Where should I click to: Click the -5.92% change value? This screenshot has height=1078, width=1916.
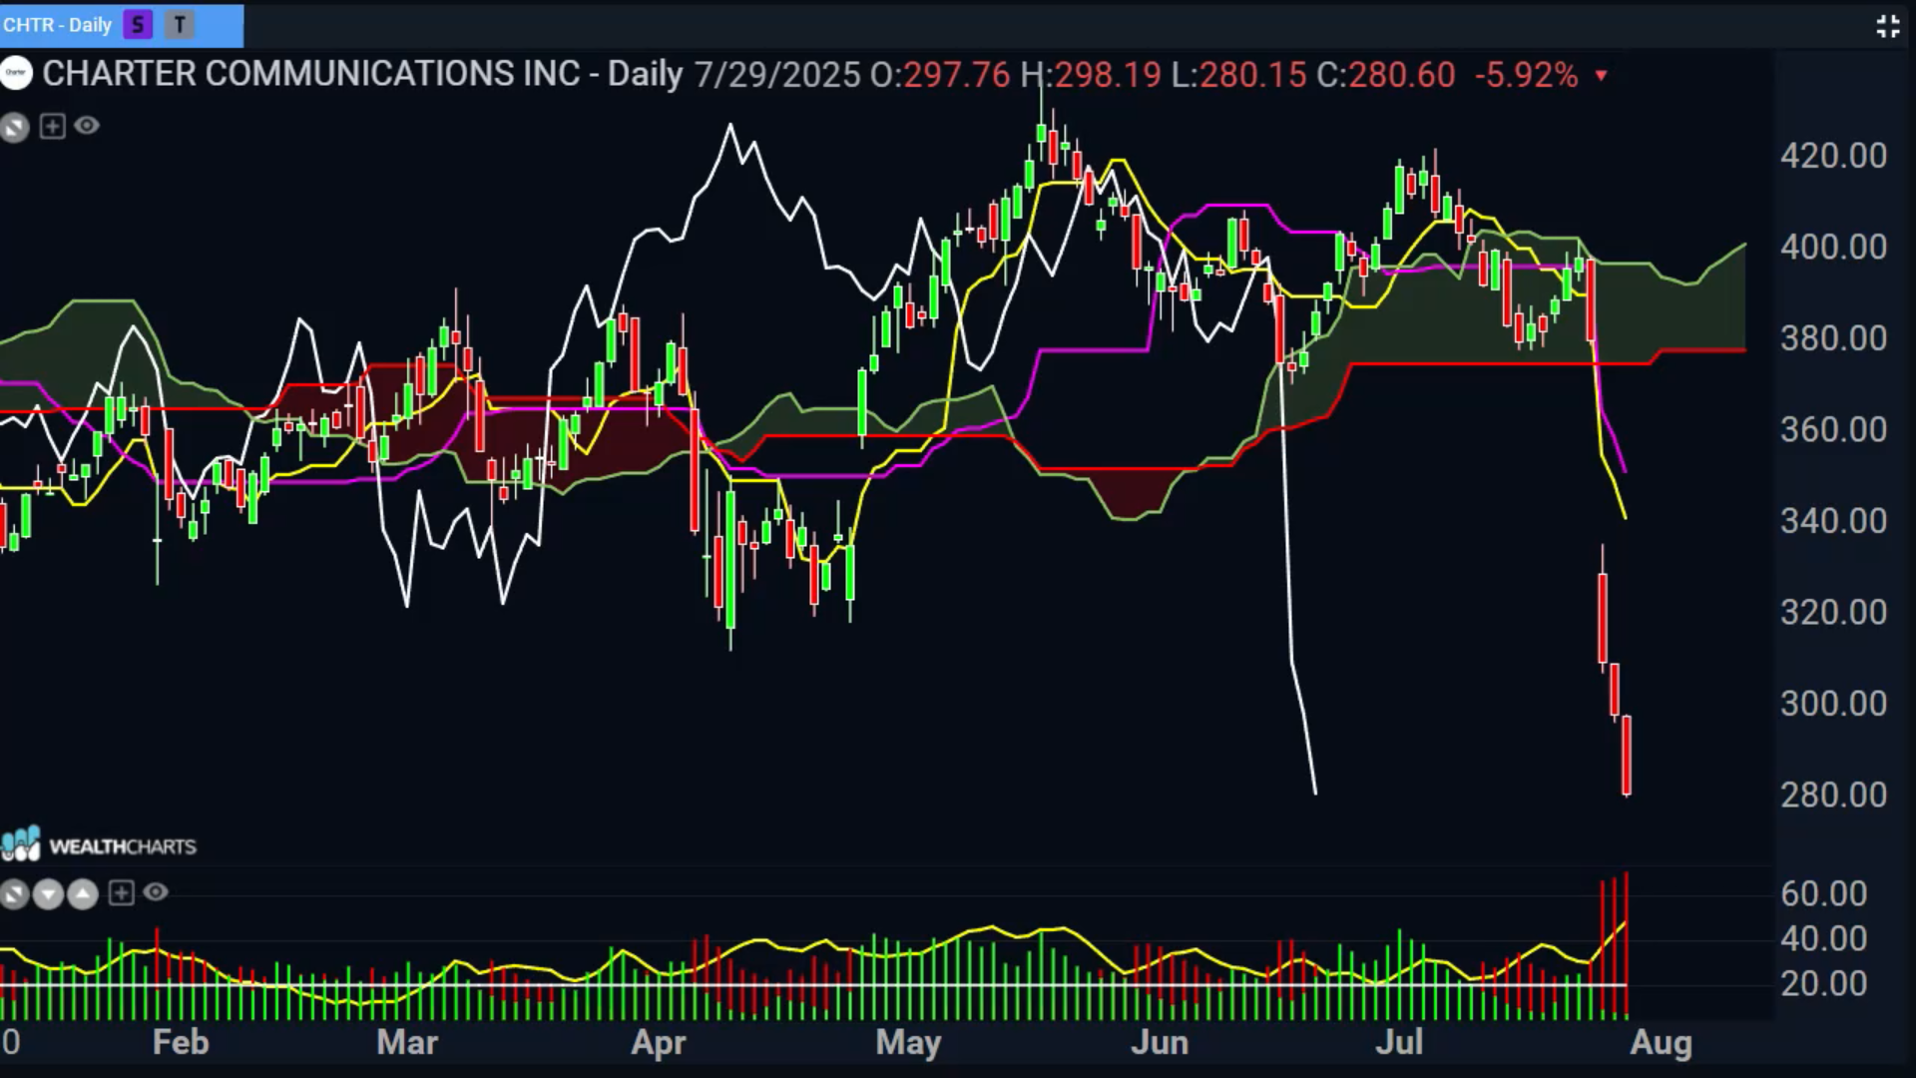[1527, 75]
